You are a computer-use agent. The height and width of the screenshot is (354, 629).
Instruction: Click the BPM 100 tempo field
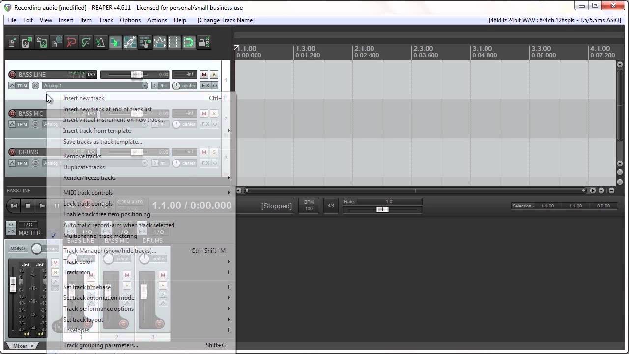coord(309,206)
